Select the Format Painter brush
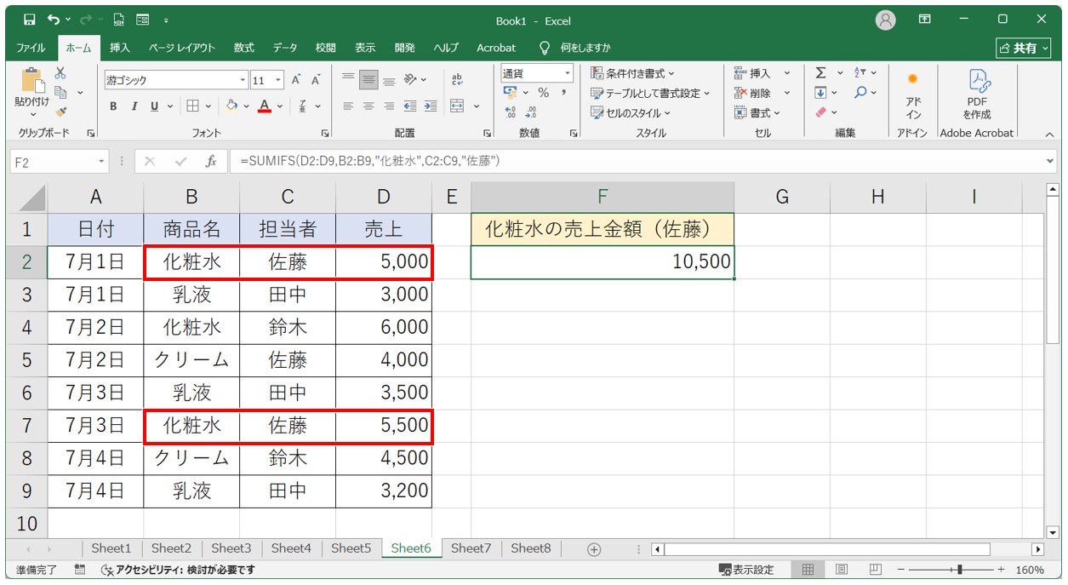This screenshot has height=585, width=1068. tap(60, 111)
